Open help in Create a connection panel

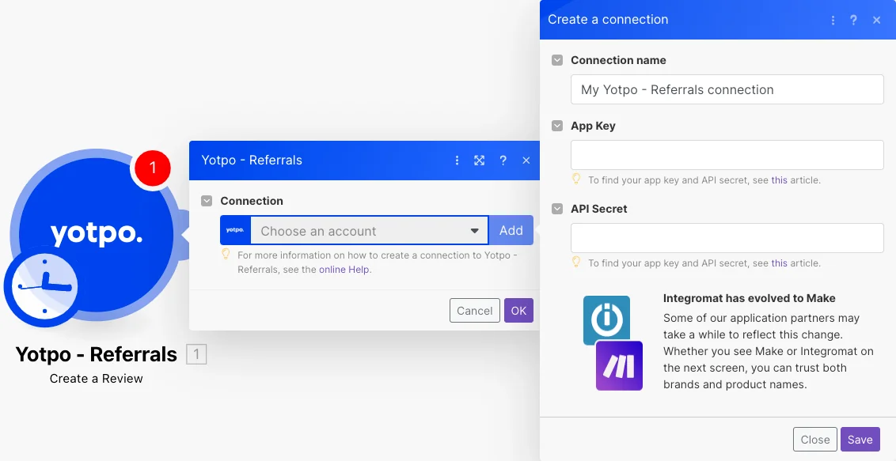click(x=853, y=20)
